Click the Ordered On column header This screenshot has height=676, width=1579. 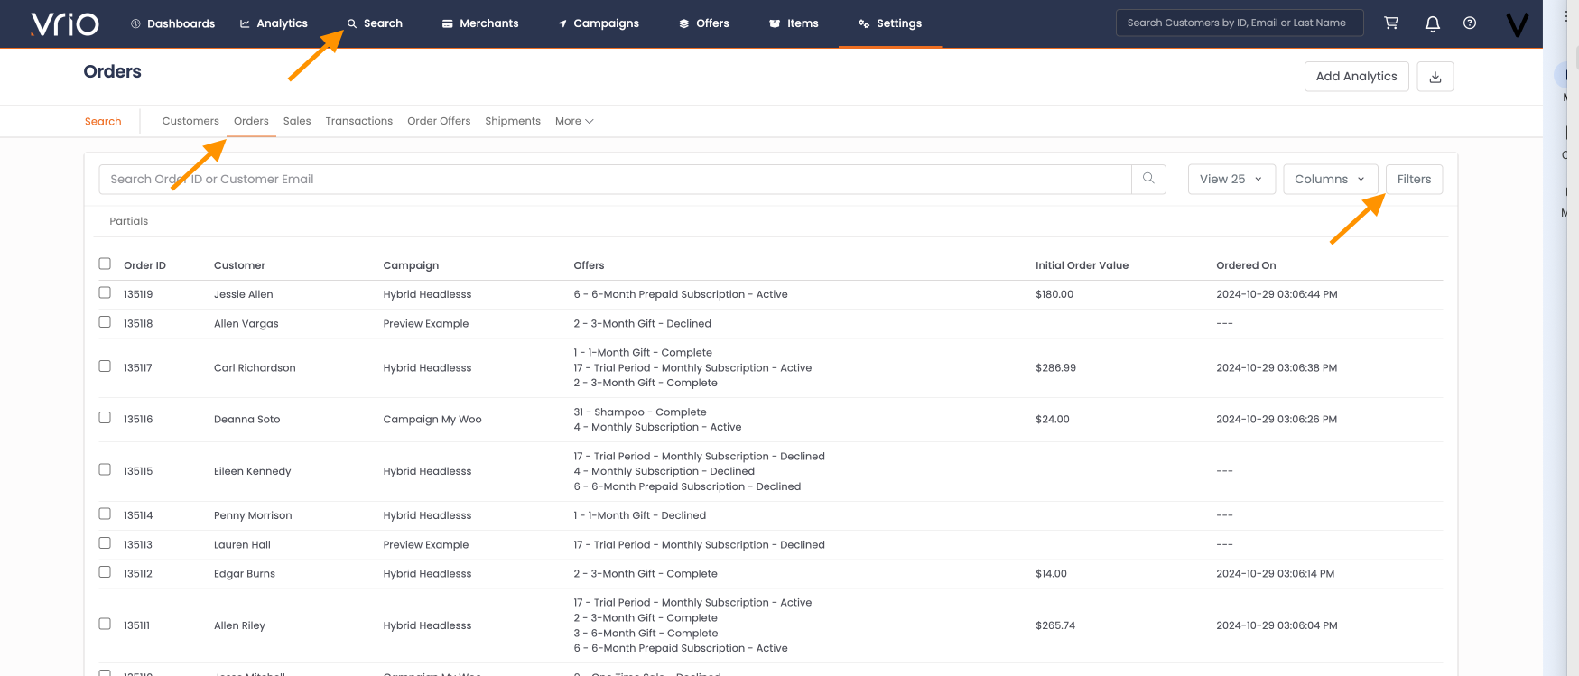coord(1246,265)
